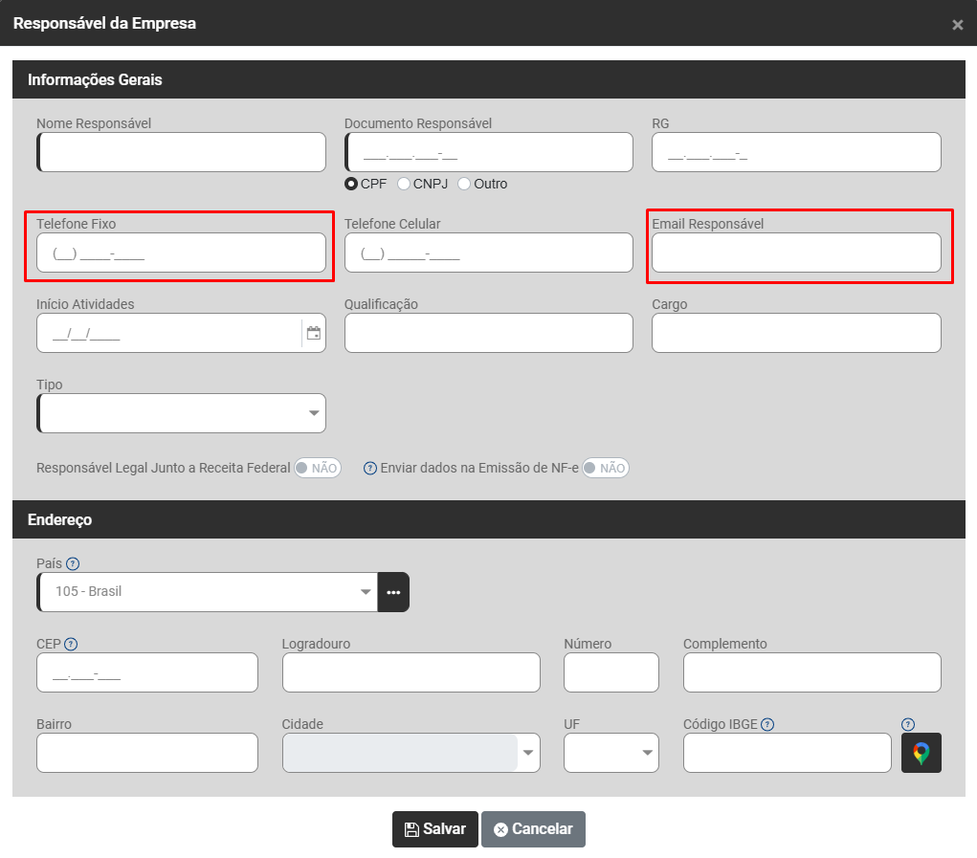977x858 pixels.
Task: Click the Código IBGE help icon
Action: [x=767, y=724]
